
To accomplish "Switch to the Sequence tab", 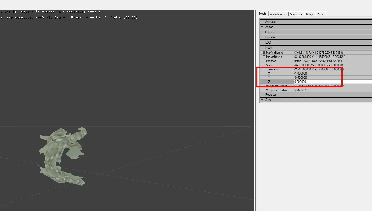I will point(296,14).
